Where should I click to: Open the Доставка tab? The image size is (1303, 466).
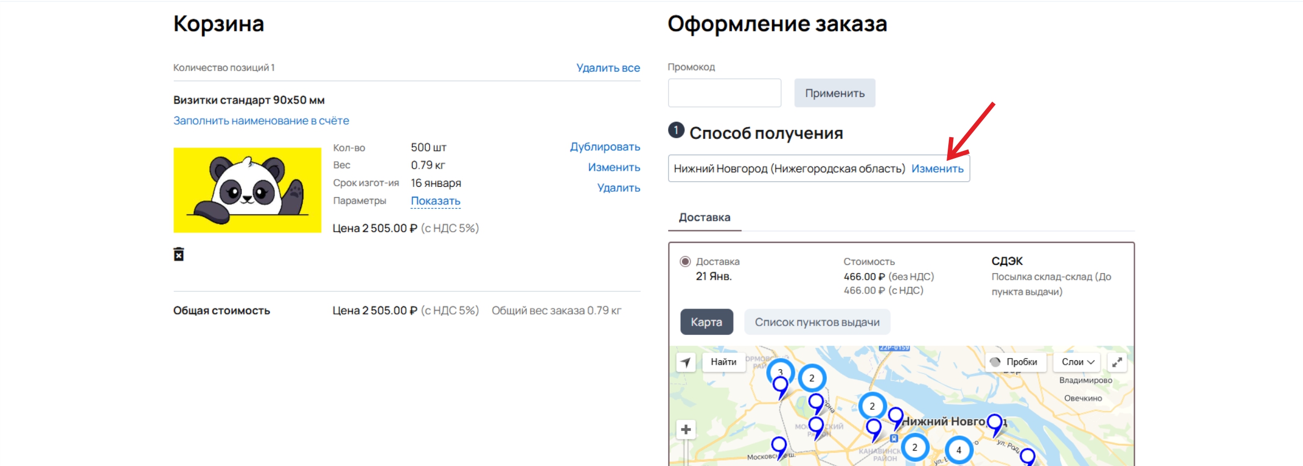(x=704, y=218)
